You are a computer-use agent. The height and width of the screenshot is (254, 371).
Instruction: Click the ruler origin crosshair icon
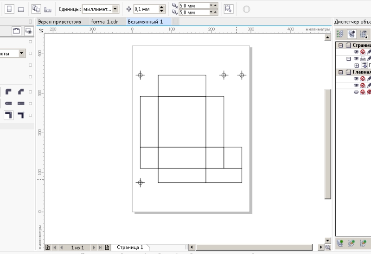coord(41,31)
